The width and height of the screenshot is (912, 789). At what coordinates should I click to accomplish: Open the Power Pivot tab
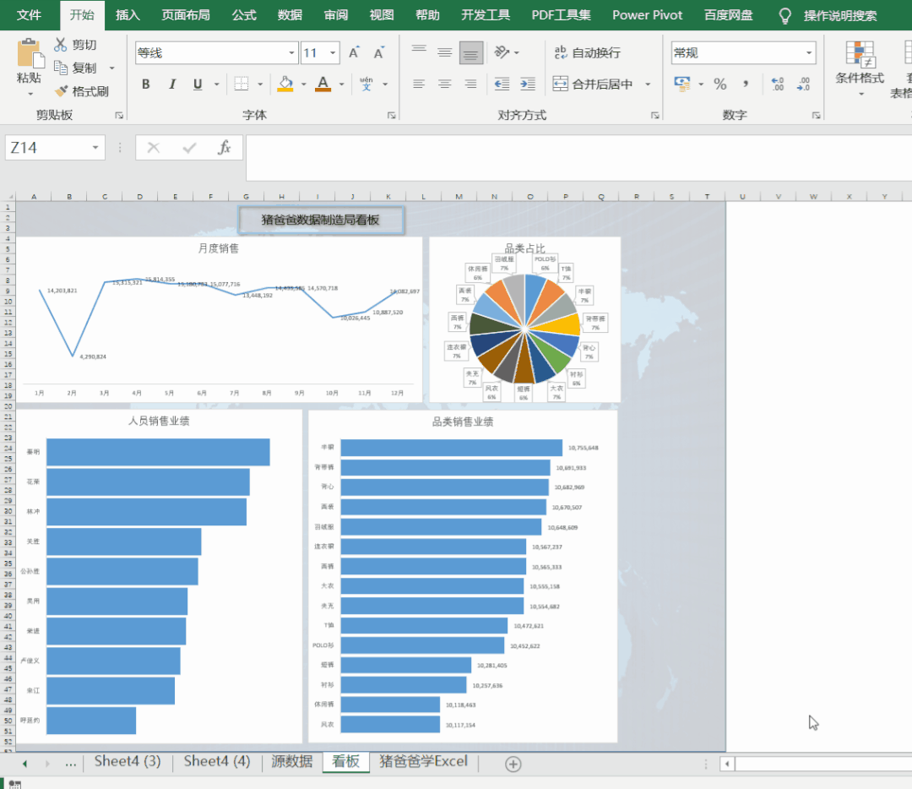point(647,15)
